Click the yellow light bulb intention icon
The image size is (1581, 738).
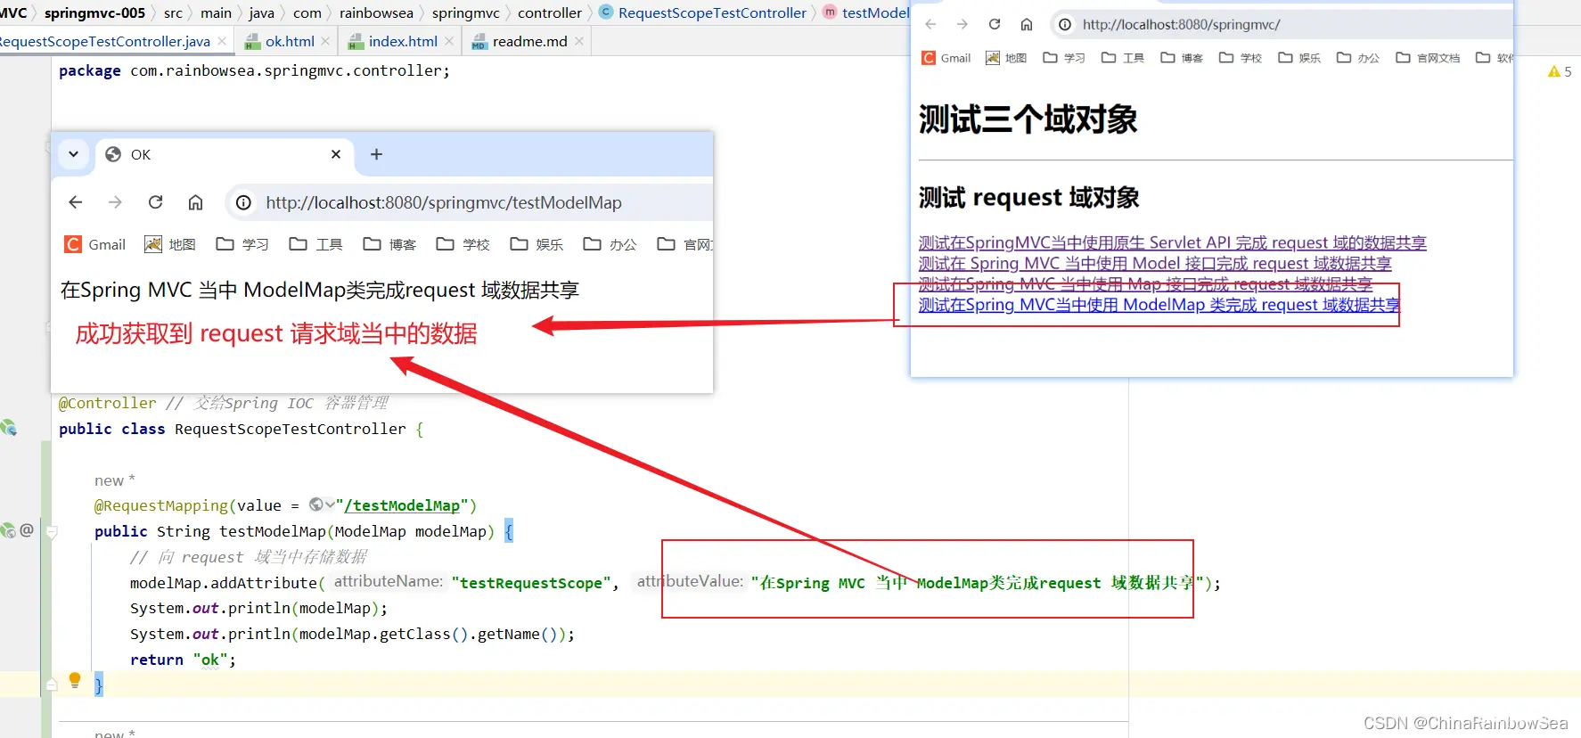click(x=75, y=681)
